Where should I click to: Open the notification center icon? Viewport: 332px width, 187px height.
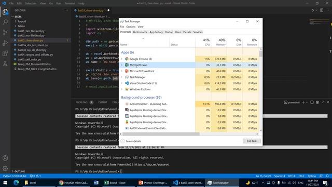[x=325, y=183]
